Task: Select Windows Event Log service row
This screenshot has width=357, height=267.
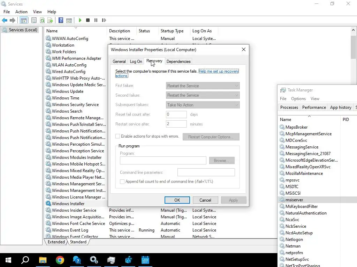Action: click(x=131, y=230)
